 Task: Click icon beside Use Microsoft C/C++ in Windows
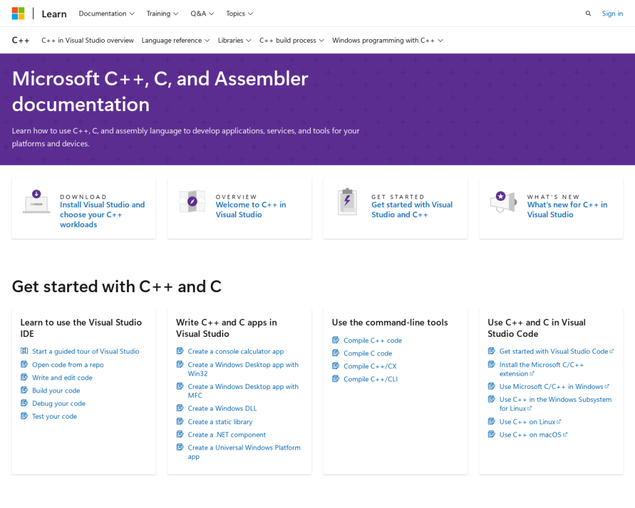[x=491, y=386]
